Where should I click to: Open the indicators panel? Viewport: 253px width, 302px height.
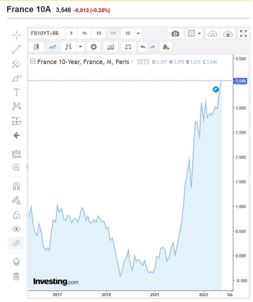(111, 47)
